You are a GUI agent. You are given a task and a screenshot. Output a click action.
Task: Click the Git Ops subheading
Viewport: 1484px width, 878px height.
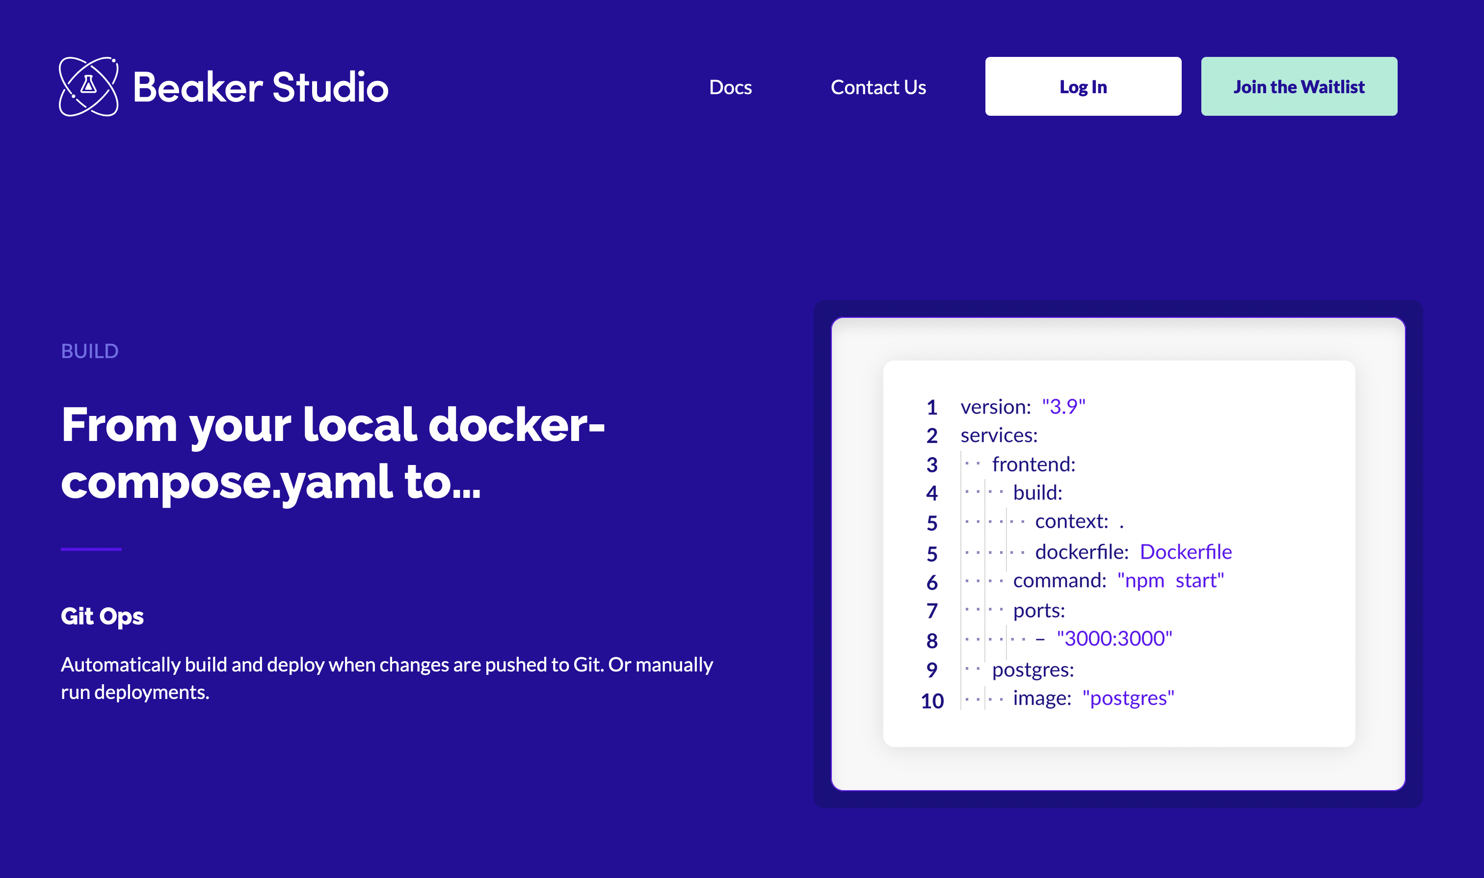tap(103, 616)
